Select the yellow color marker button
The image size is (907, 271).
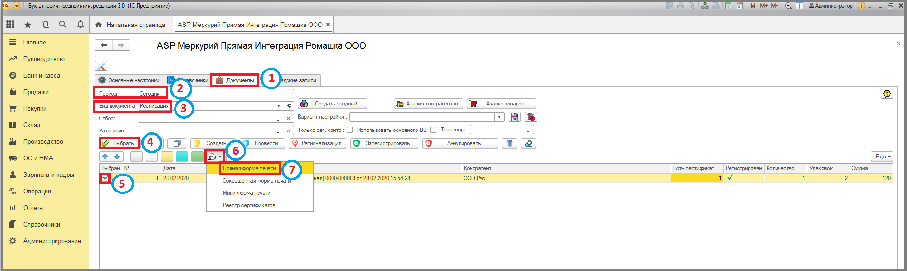[x=167, y=157]
